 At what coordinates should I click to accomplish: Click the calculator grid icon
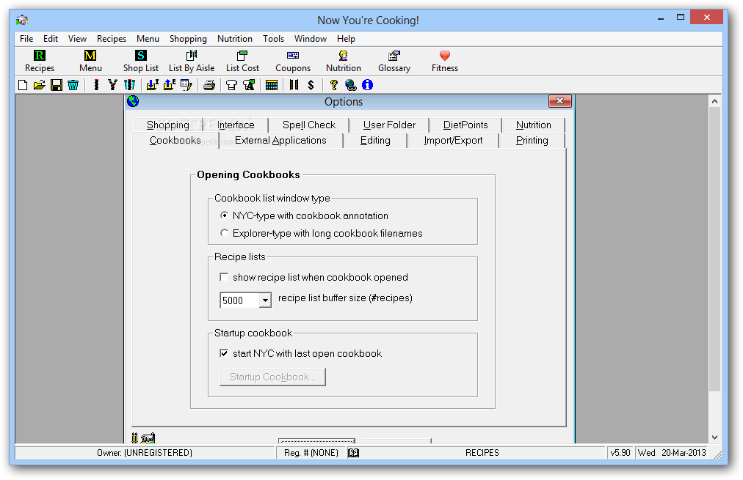pos(272,85)
